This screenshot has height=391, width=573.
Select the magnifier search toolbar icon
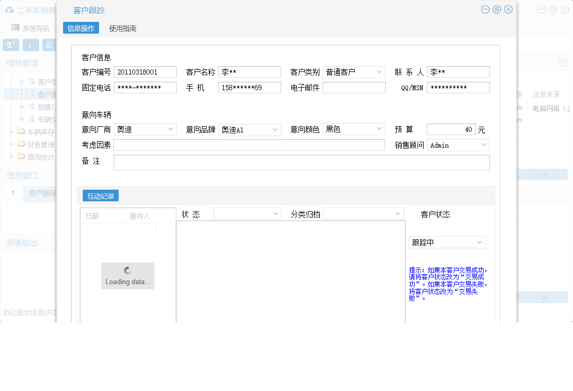click(10, 45)
